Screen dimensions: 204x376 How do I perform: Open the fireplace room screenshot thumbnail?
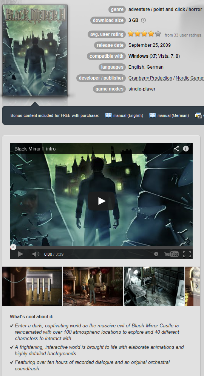(x=93, y=286)
